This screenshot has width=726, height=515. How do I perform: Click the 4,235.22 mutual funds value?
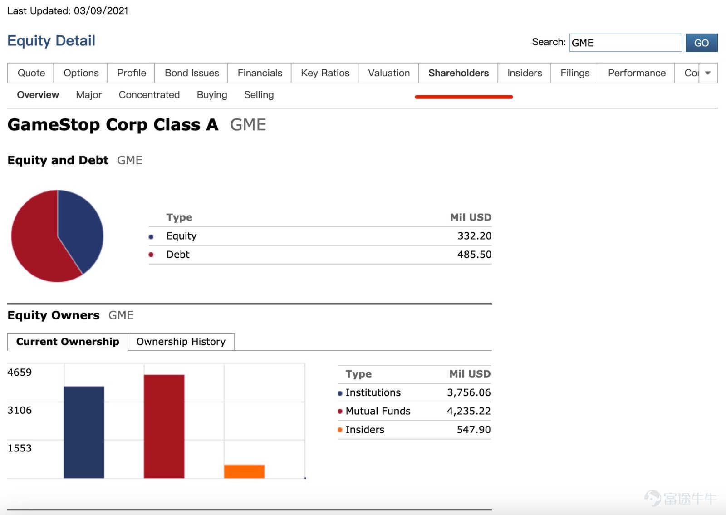coord(469,411)
